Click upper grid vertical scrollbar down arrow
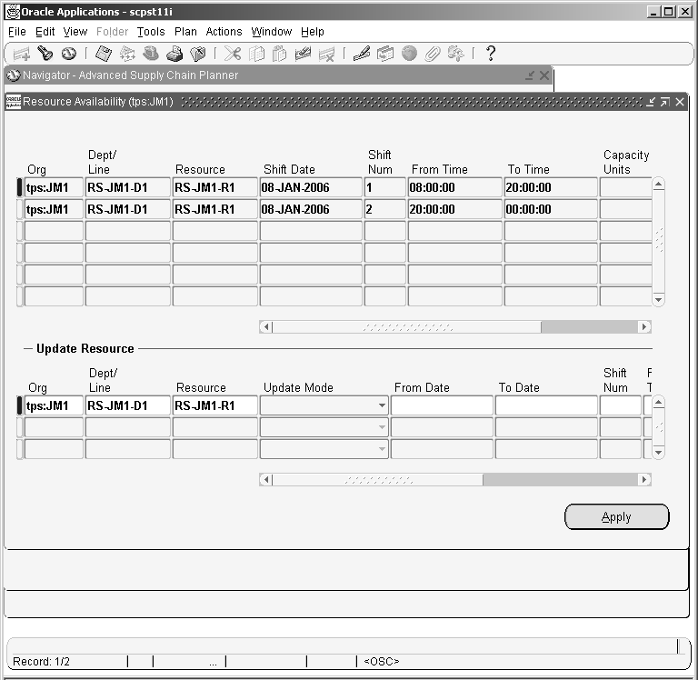Image resolution: width=698 pixels, height=680 pixels. (659, 300)
